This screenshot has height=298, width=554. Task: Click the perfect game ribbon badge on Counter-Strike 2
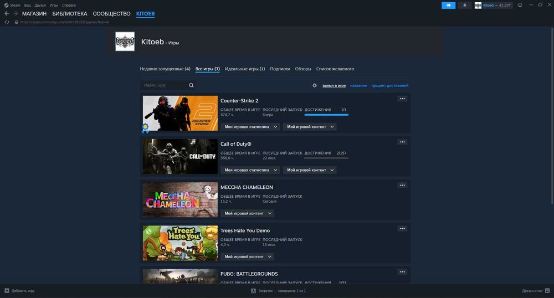(145, 128)
